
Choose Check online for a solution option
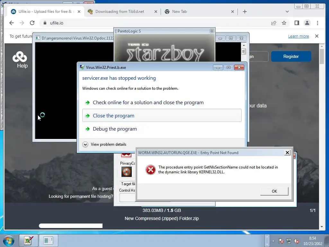tap(162, 103)
